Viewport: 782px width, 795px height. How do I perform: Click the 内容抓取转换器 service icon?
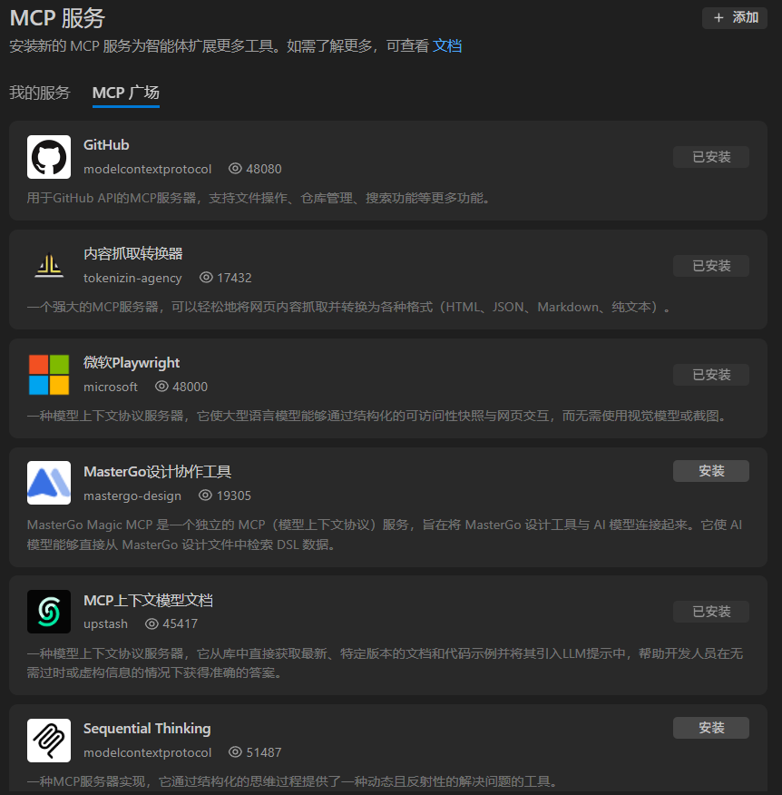point(49,266)
